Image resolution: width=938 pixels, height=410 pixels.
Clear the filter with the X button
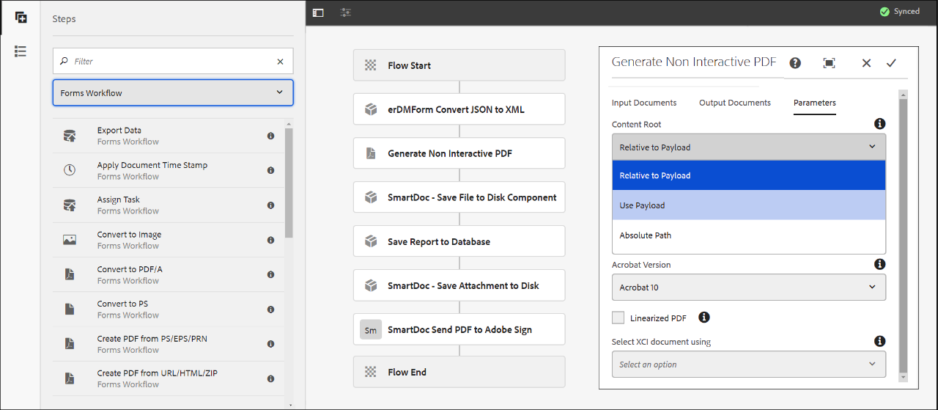click(280, 62)
